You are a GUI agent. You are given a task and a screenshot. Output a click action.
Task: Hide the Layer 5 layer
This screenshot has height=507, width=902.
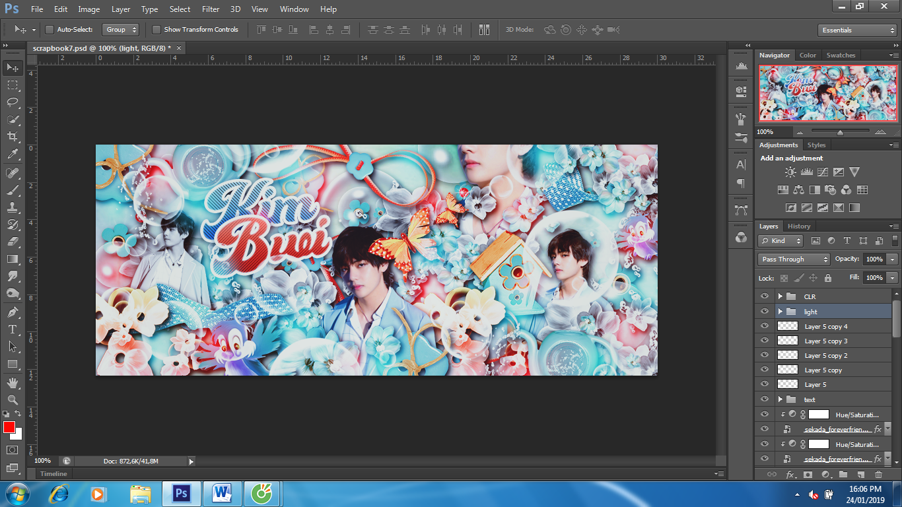click(765, 384)
